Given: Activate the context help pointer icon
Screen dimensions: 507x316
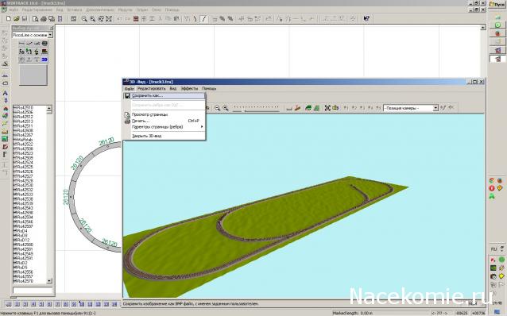Looking at the screenshot, I should [366, 19].
